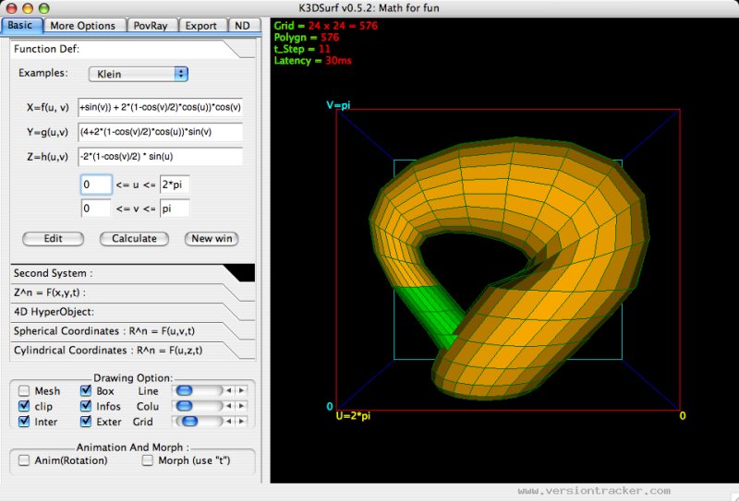
Task: Minimize the window with the yellow button
Action: tap(28, 8)
